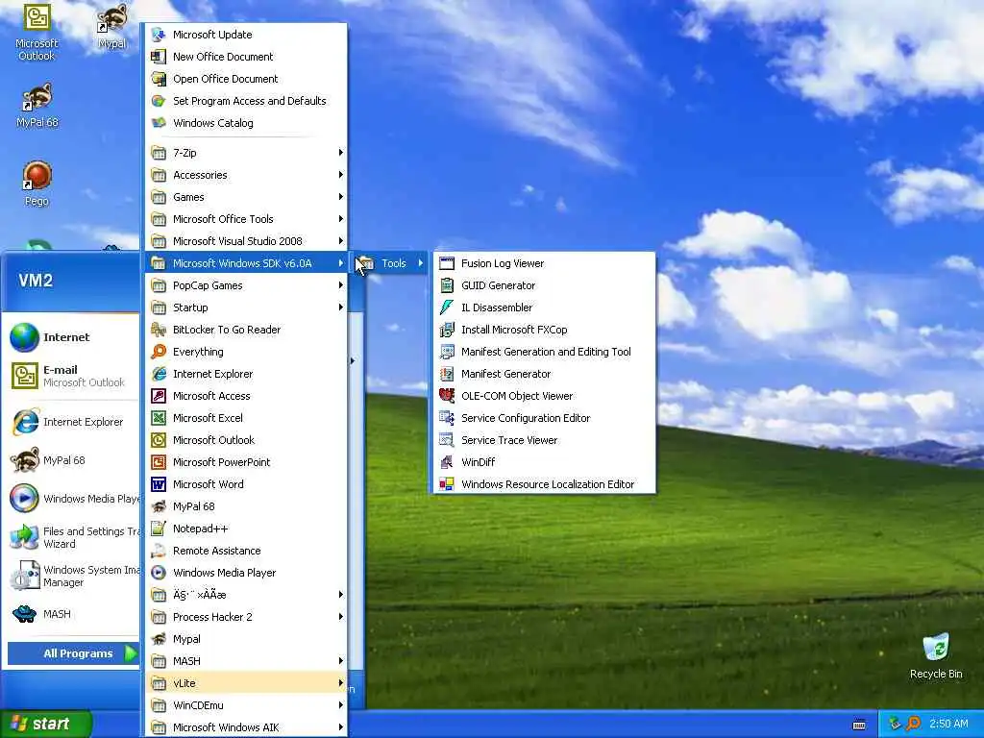
Task: Click Microsoft Update icon
Action: [x=159, y=35]
